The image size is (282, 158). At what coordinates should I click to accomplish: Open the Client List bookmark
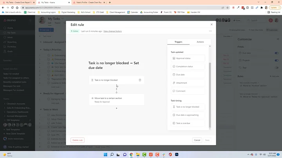point(30,12)
